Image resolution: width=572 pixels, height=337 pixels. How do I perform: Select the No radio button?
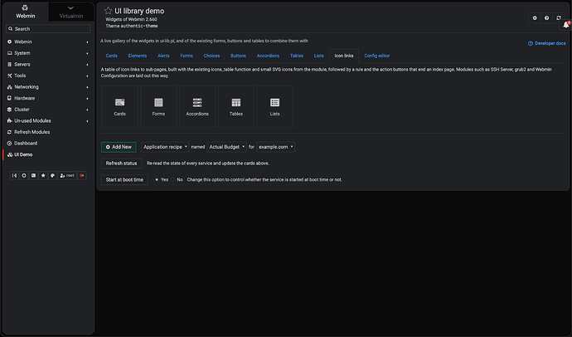(x=173, y=180)
